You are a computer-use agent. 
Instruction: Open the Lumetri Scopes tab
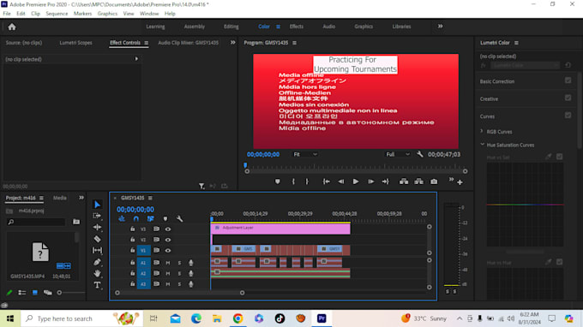(x=75, y=43)
